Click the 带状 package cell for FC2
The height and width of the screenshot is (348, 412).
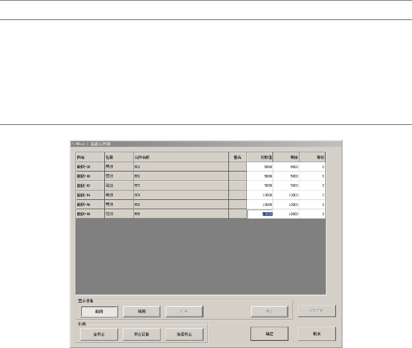[119, 176]
